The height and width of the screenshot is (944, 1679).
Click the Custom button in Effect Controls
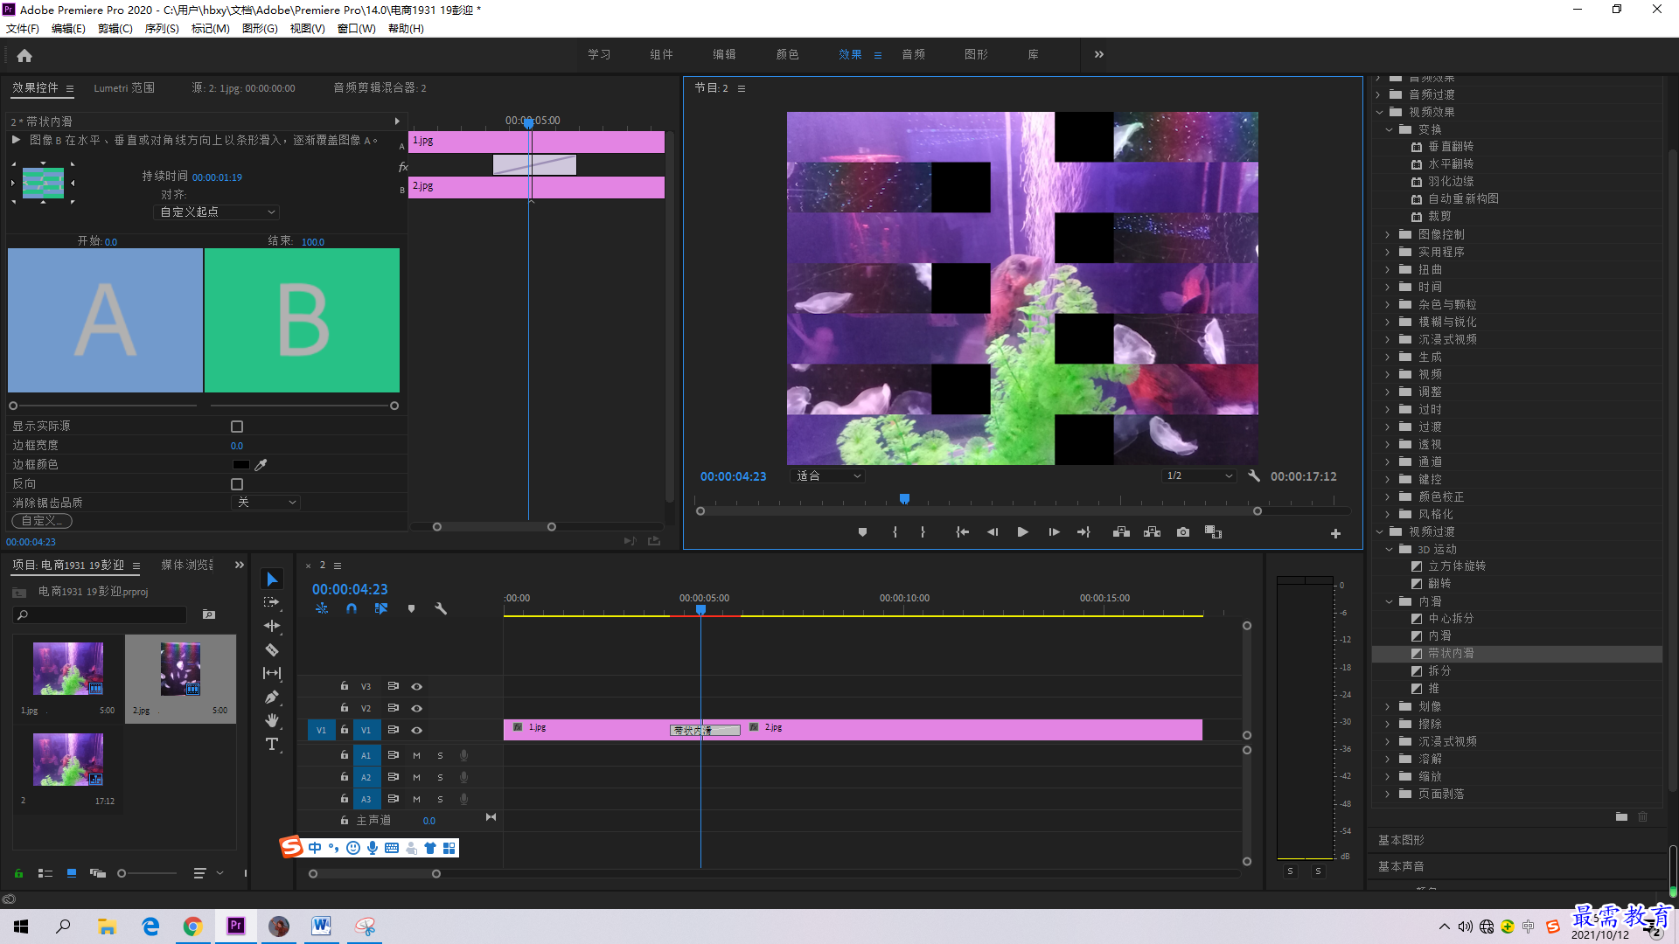click(x=42, y=521)
